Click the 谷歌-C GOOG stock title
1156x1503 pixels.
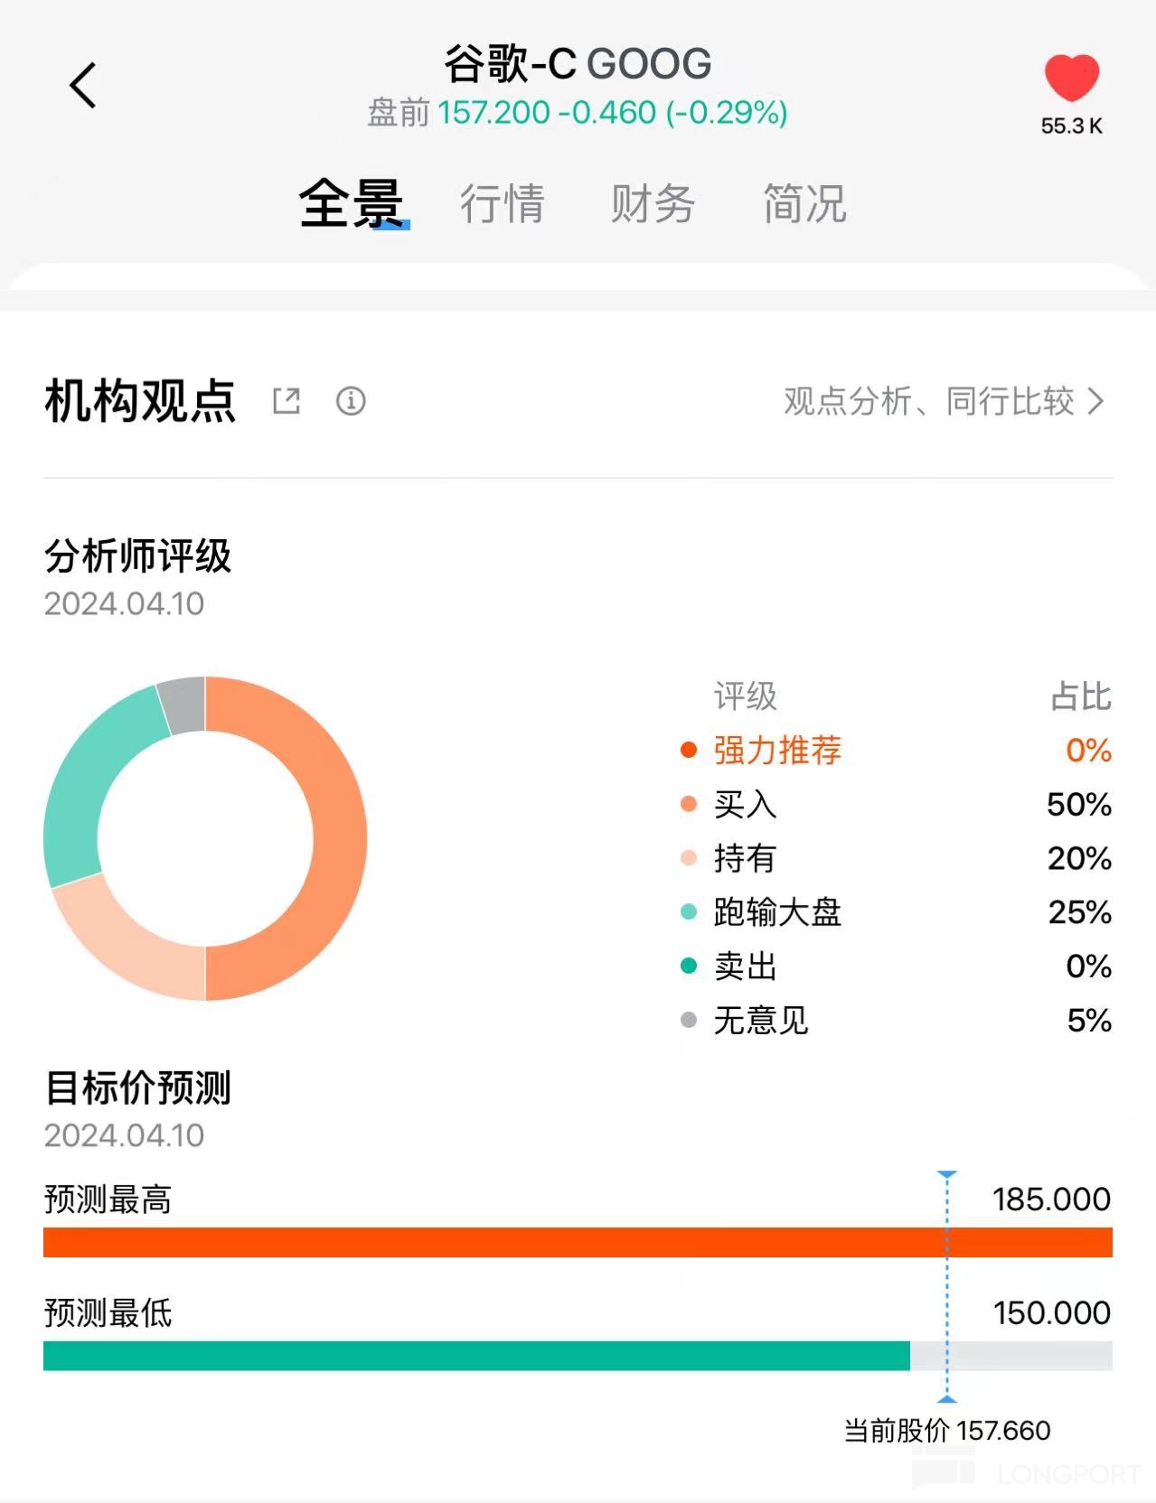[578, 64]
